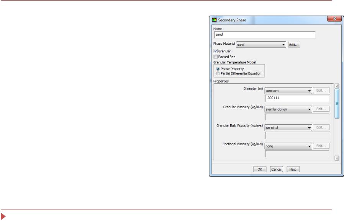Viewport: 344px width, 221px height.
Task: Toggle the Granular checkbox
Action: click(215, 51)
